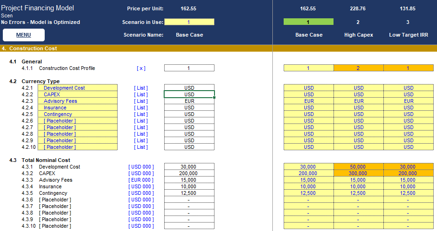Click the Low Target IRR scenario name
Viewport: 437px width, 231px height.
point(409,35)
